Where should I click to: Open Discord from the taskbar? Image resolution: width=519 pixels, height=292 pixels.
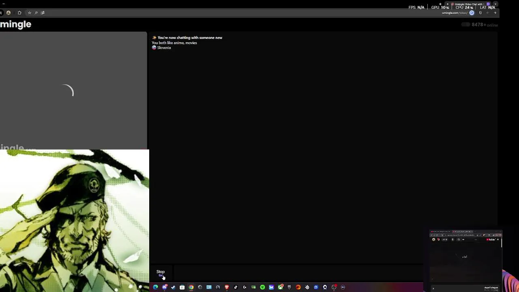click(x=164, y=287)
